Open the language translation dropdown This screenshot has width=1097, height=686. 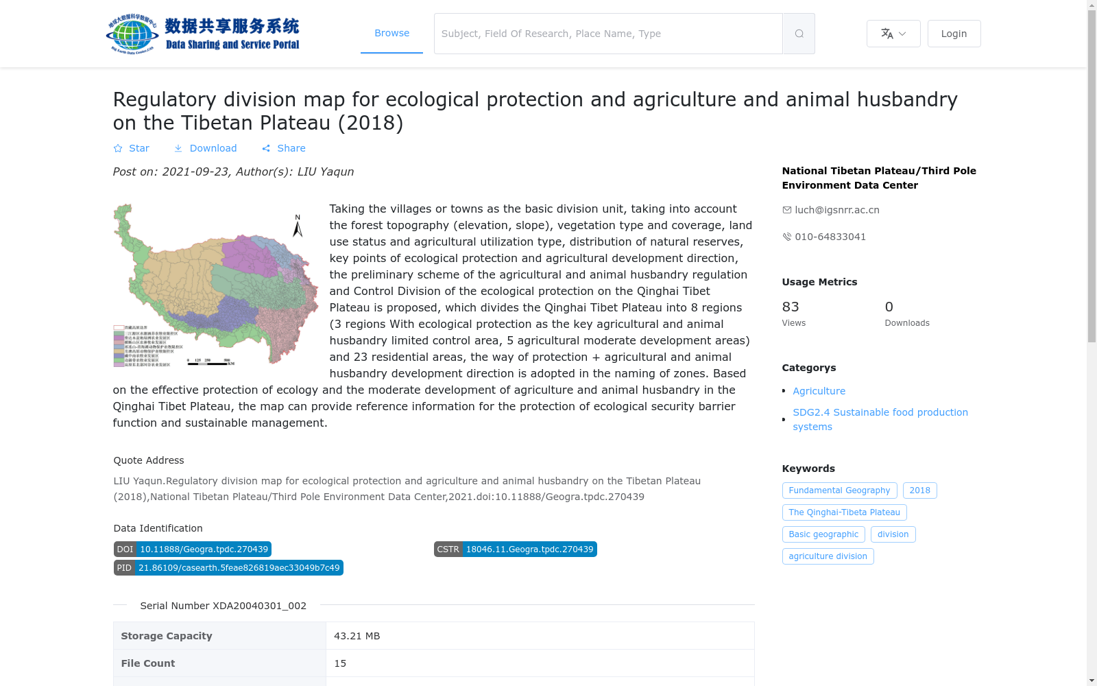point(893,34)
